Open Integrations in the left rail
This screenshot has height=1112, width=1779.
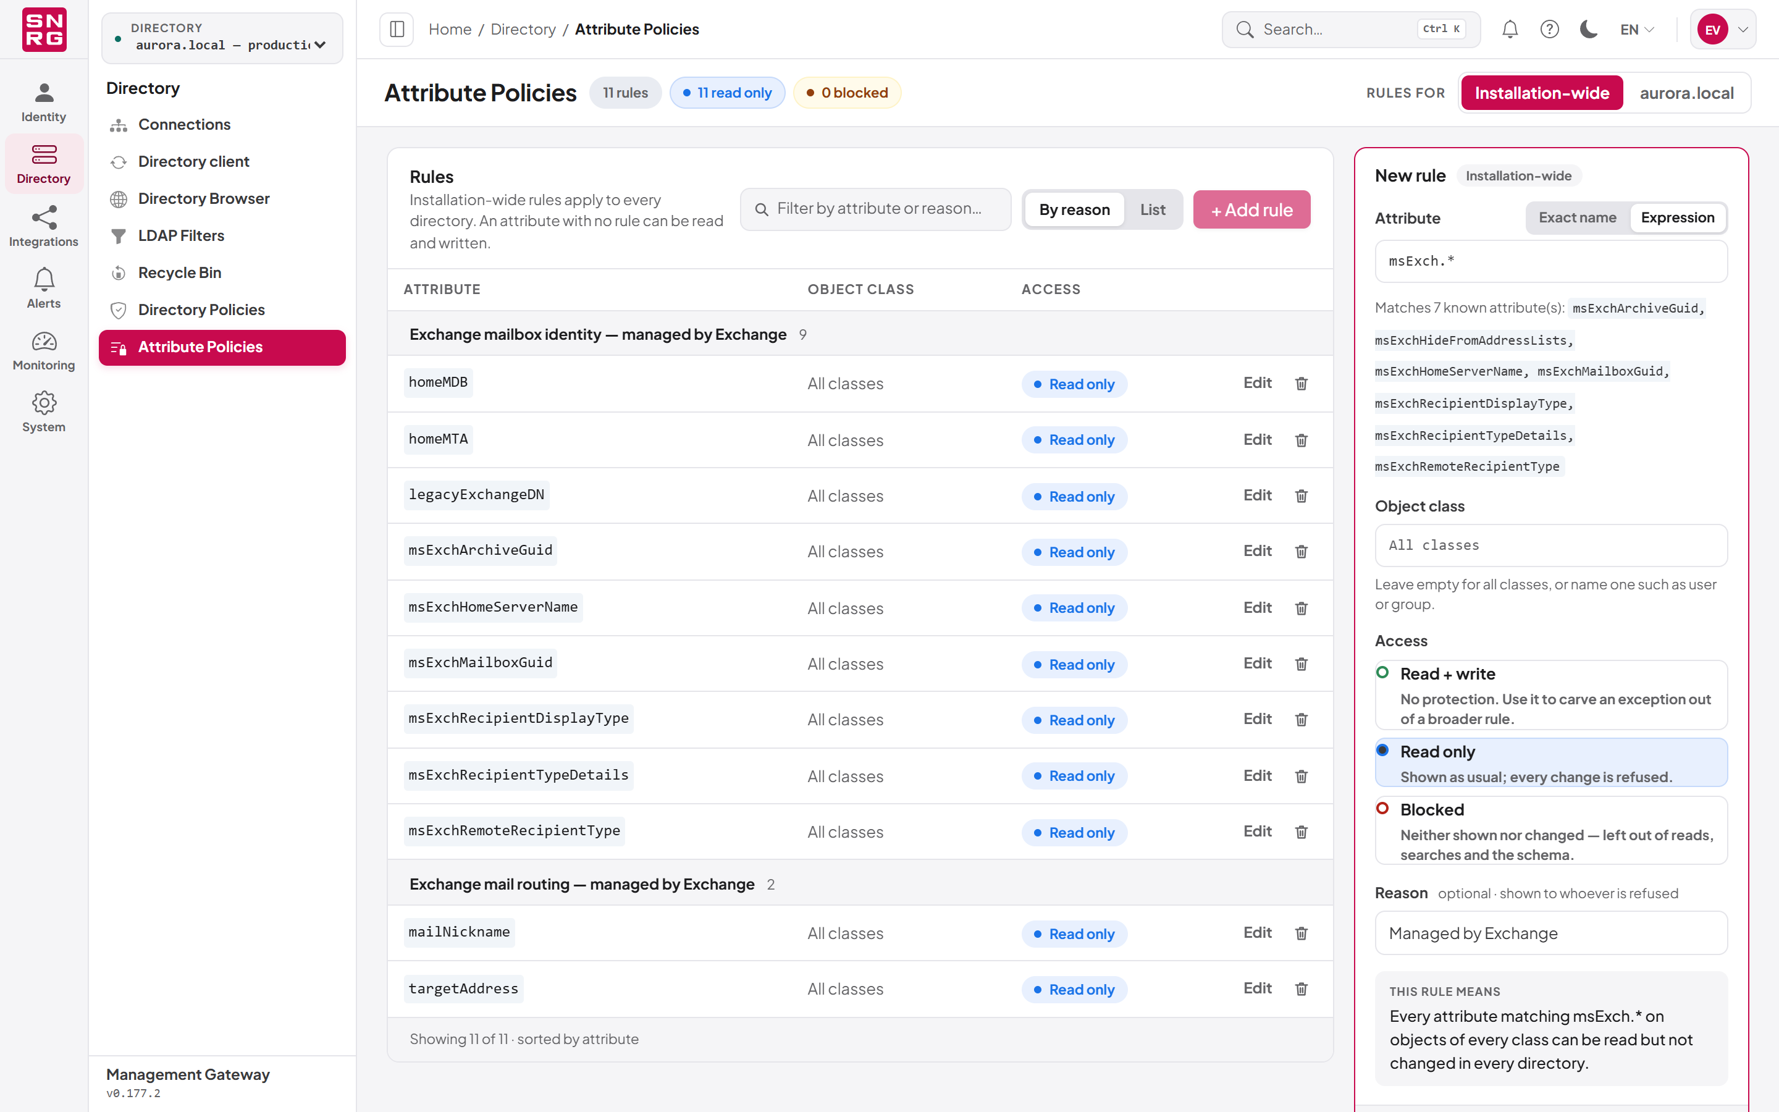[43, 227]
